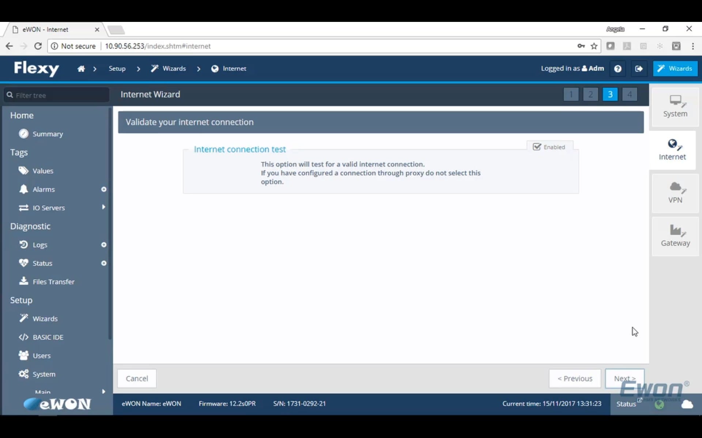Click the Status heartbeat icon

click(23, 263)
